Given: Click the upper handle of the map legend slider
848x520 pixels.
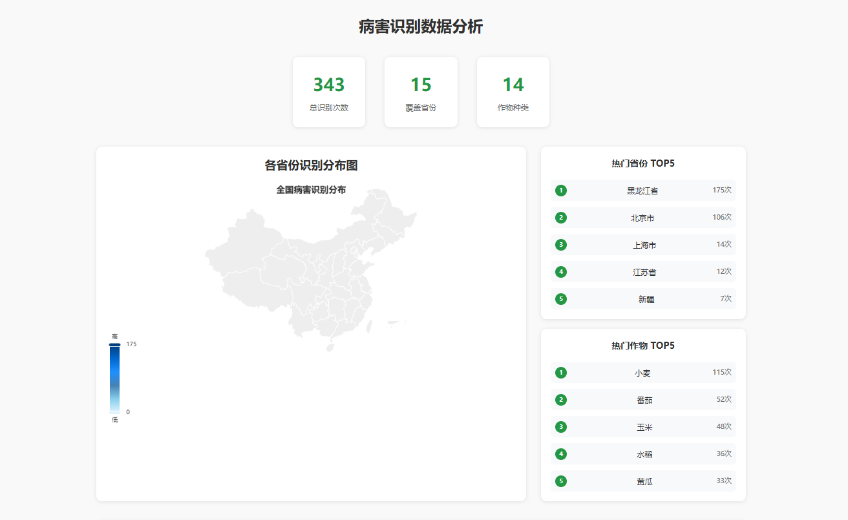Looking at the screenshot, I should [114, 345].
